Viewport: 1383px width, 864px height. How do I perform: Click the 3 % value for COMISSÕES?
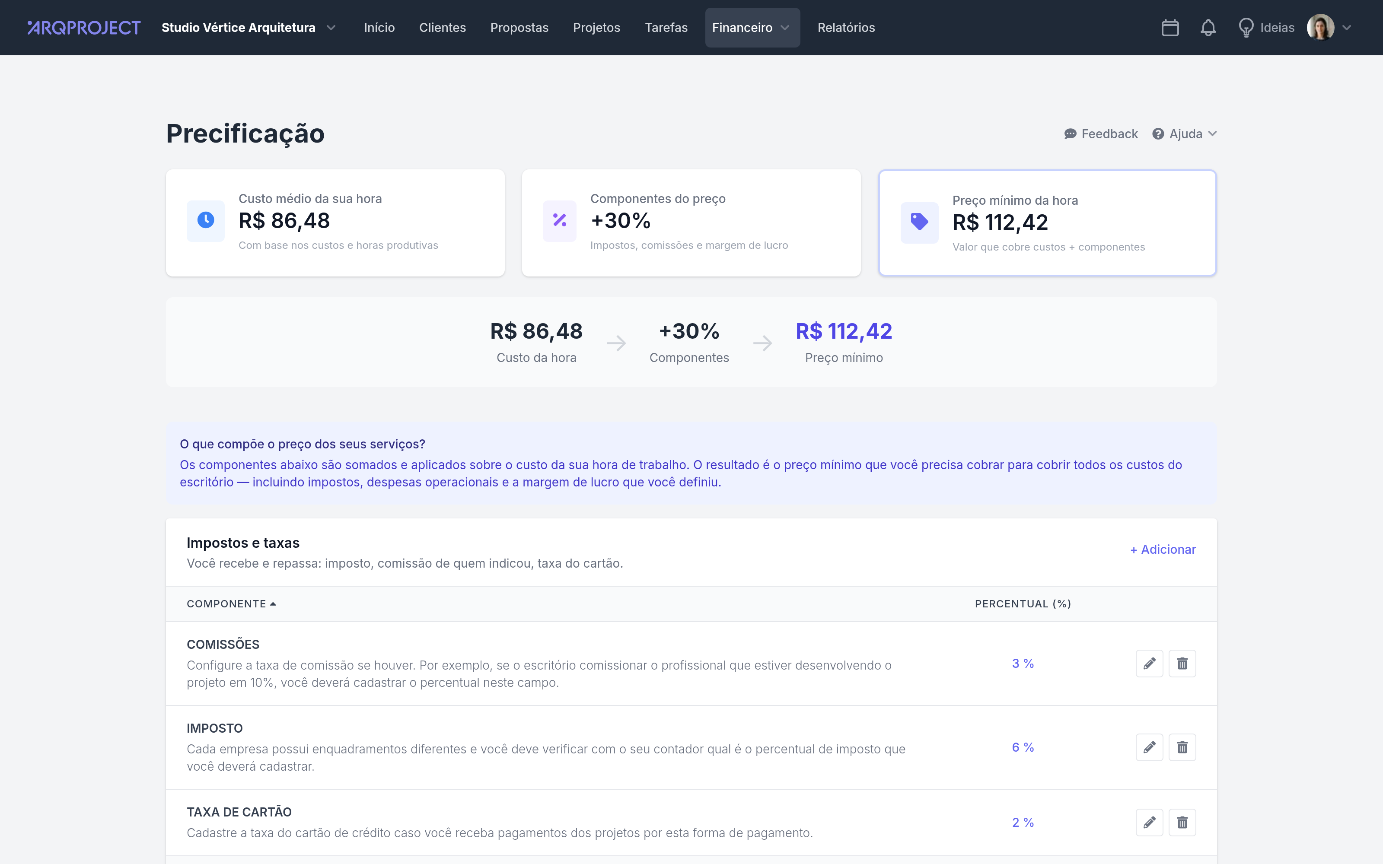tap(1023, 664)
